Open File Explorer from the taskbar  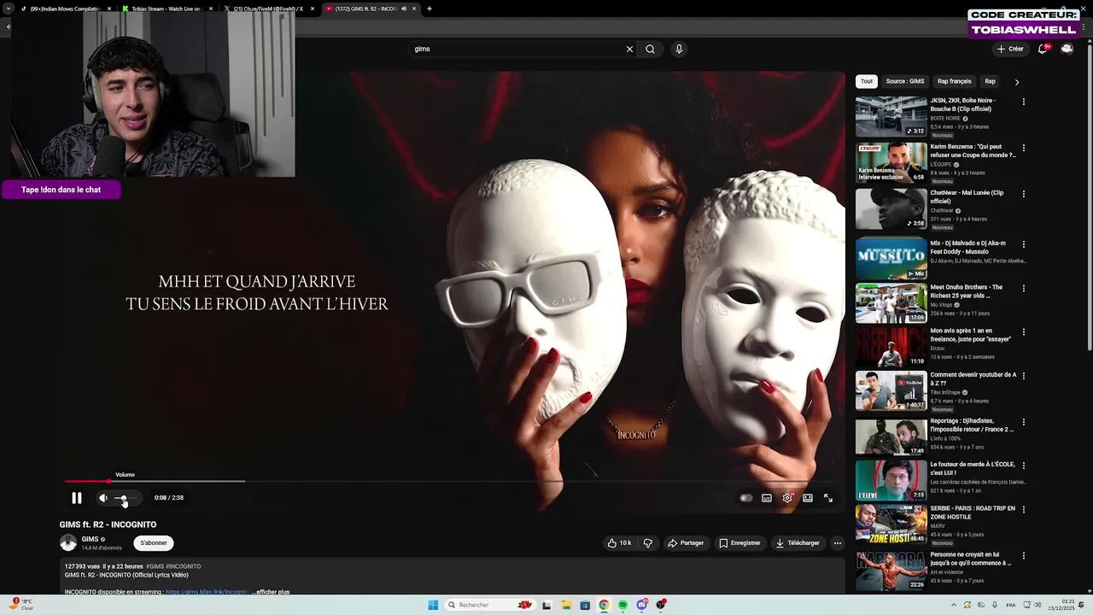point(566,605)
